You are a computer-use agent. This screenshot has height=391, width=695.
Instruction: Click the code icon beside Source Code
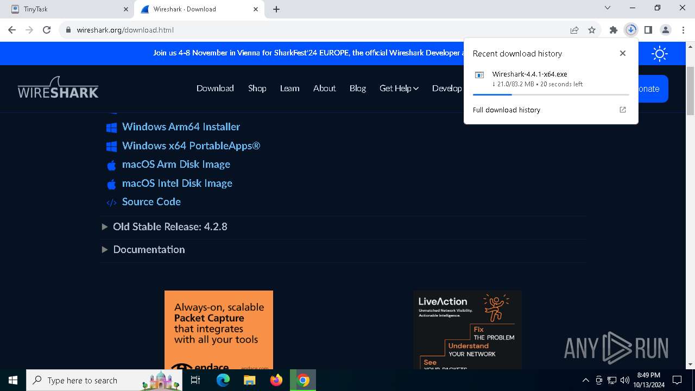(x=111, y=203)
